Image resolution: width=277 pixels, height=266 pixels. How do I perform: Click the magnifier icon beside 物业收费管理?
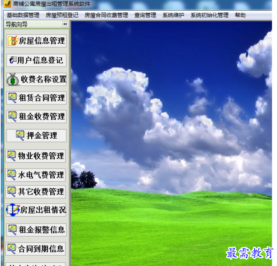click(x=12, y=156)
